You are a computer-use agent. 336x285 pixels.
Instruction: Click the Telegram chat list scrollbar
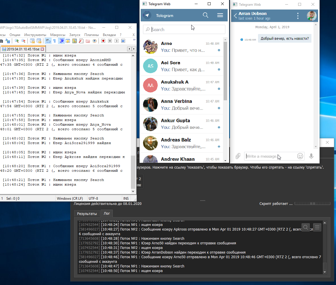(x=225, y=72)
